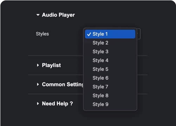
Task: Expand the Playlist section arrow
Action: tap(38, 65)
